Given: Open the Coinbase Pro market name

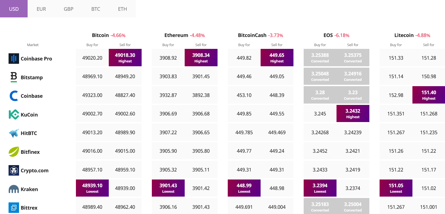Looking at the screenshot, I should pos(36,59).
